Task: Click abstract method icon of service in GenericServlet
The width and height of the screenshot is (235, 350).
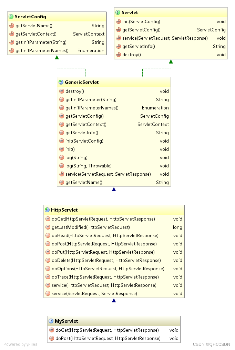Action: pyautogui.click(x=62, y=174)
